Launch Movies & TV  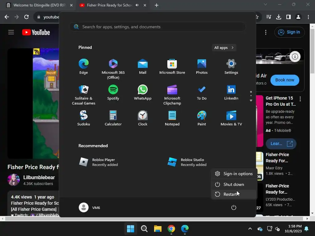tap(231, 118)
